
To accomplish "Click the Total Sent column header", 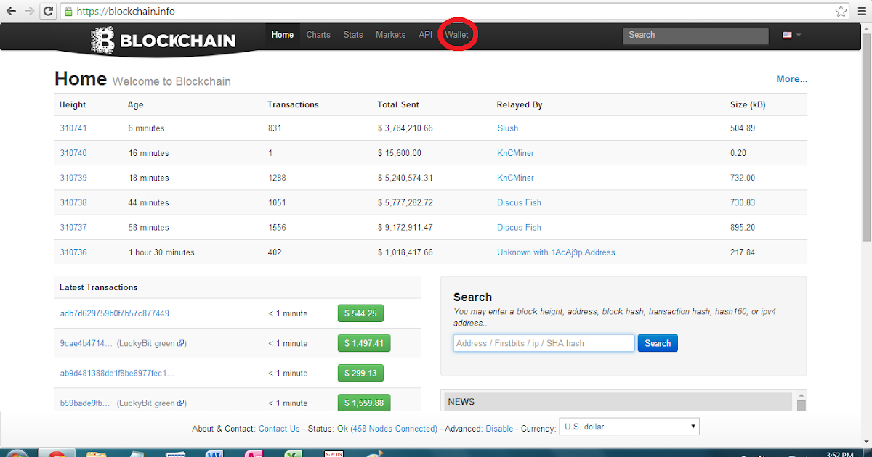I will pos(398,104).
